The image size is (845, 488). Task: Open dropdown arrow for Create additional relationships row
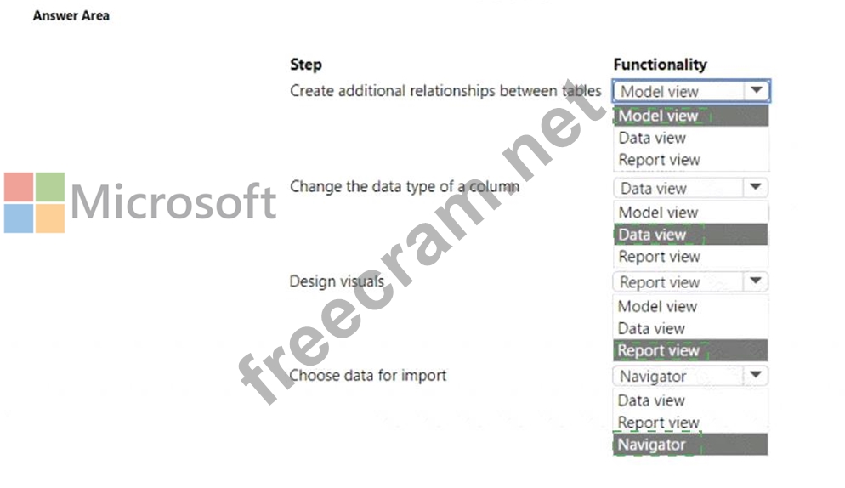click(755, 91)
